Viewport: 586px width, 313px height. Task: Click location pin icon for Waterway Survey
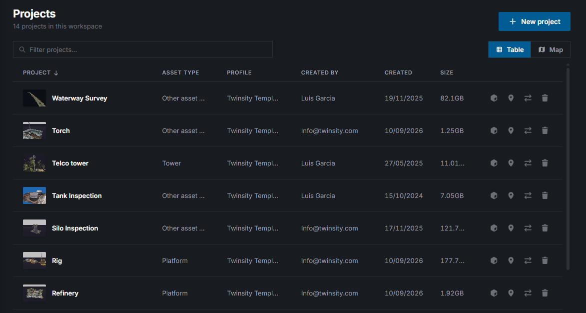pyautogui.click(x=511, y=98)
